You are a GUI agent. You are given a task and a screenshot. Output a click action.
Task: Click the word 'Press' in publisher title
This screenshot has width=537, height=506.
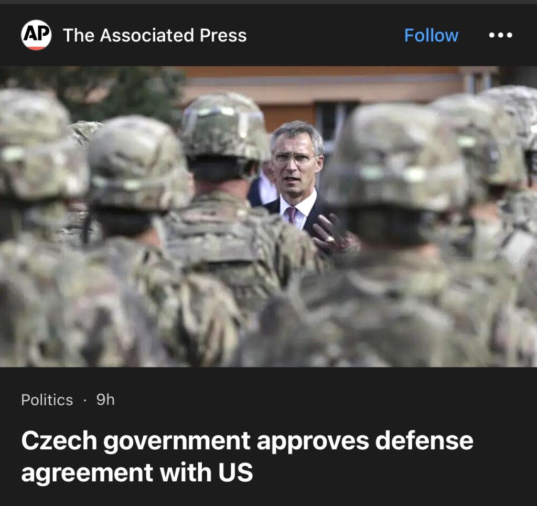coord(223,35)
